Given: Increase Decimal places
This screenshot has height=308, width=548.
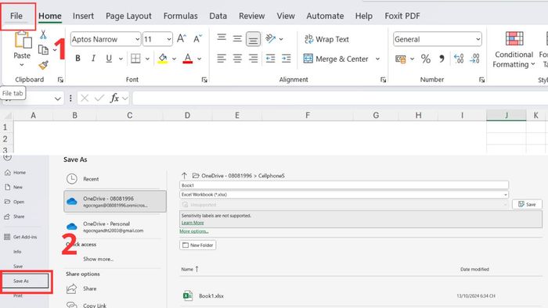Looking at the screenshot, I should coord(459,59).
